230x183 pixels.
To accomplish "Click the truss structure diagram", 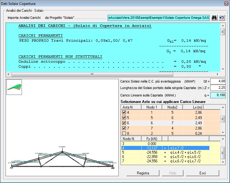I will pos(62,158).
